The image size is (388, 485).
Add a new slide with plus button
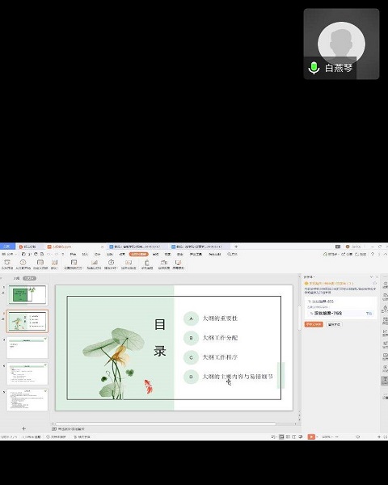pos(23,428)
